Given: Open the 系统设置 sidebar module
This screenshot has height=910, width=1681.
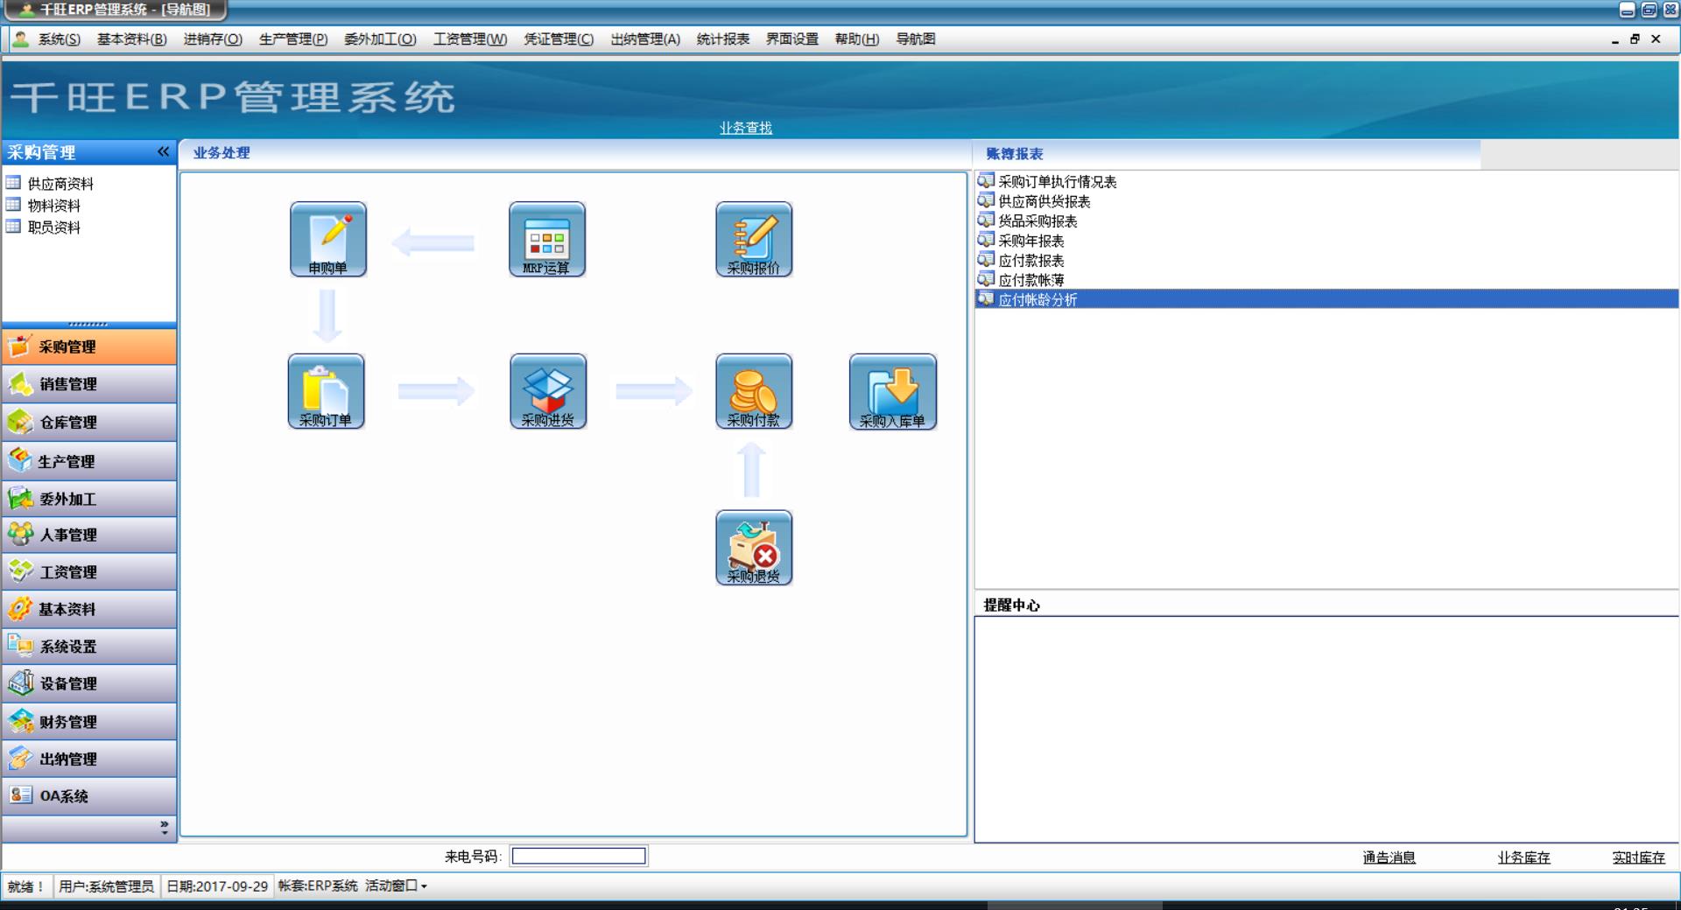Looking at the screenshot, I should pos(89,647).
